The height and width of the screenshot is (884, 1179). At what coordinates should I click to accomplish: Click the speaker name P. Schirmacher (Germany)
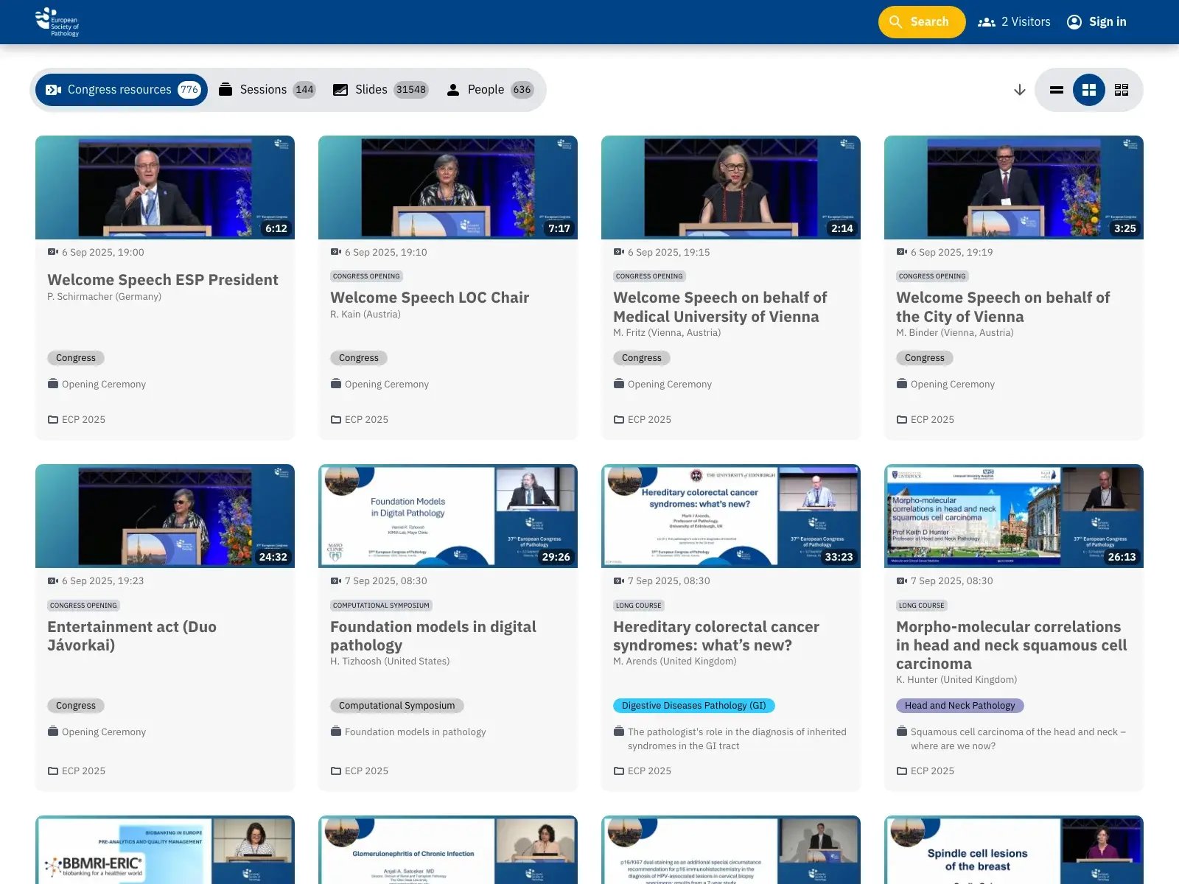tap(105, 297)
